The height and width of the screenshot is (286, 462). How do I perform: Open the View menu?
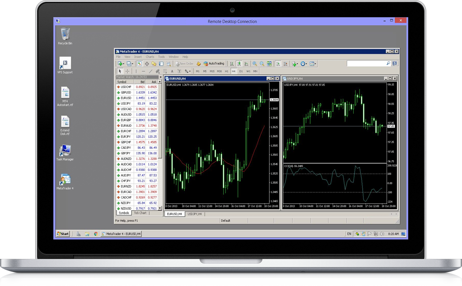127,57
